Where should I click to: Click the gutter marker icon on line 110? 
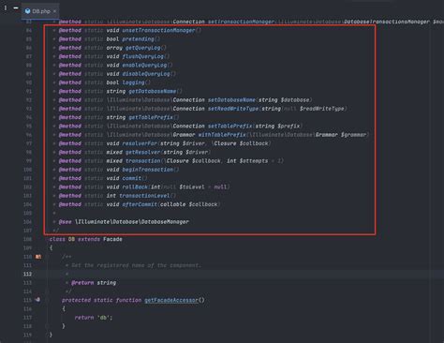38,257
